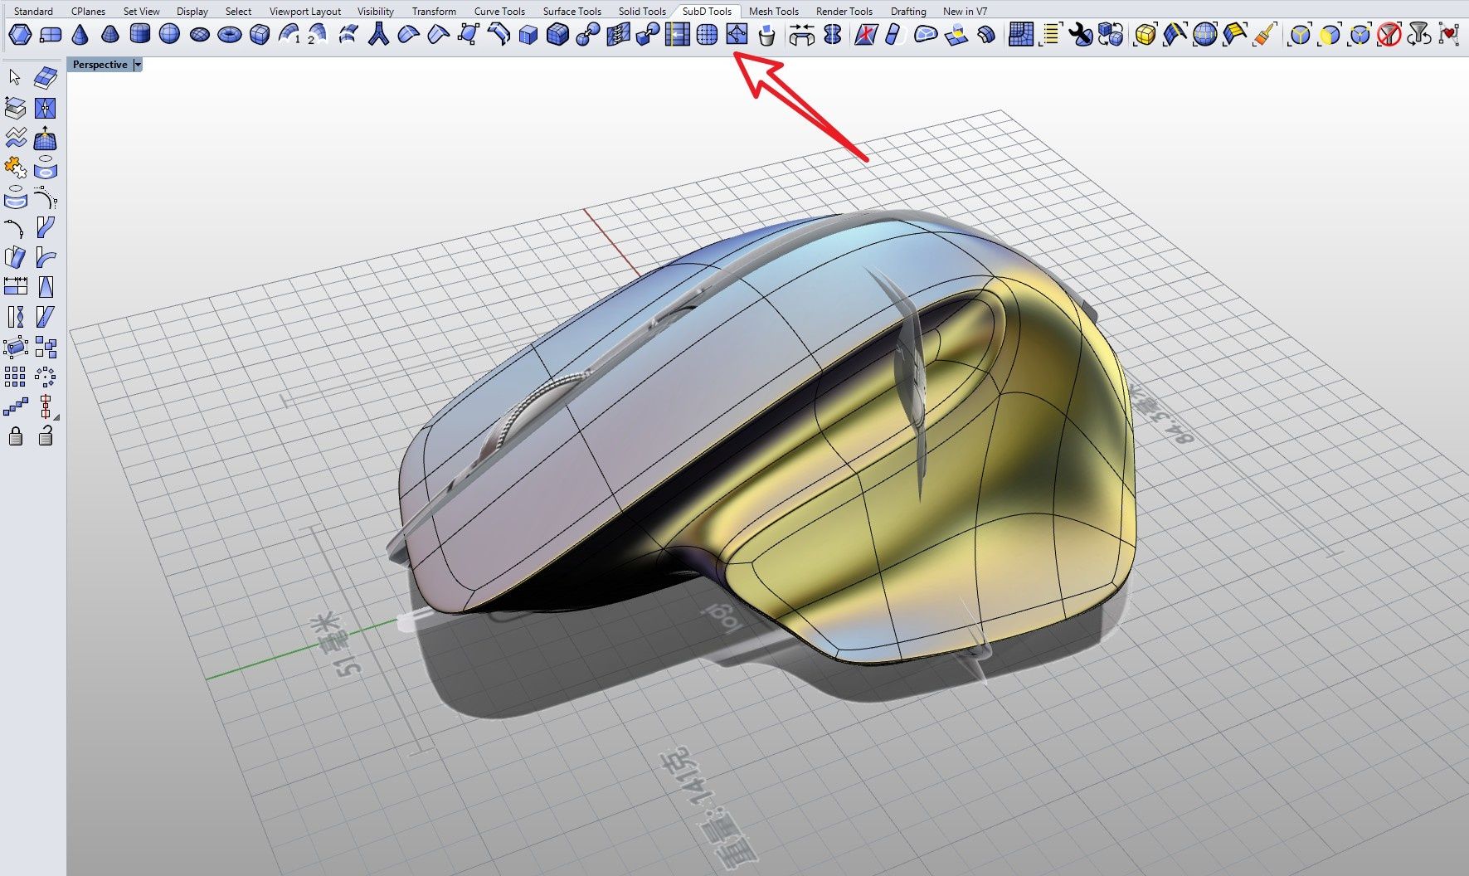
Task: Click the red crossed-out funnel filter
Action: [1389, 34]
